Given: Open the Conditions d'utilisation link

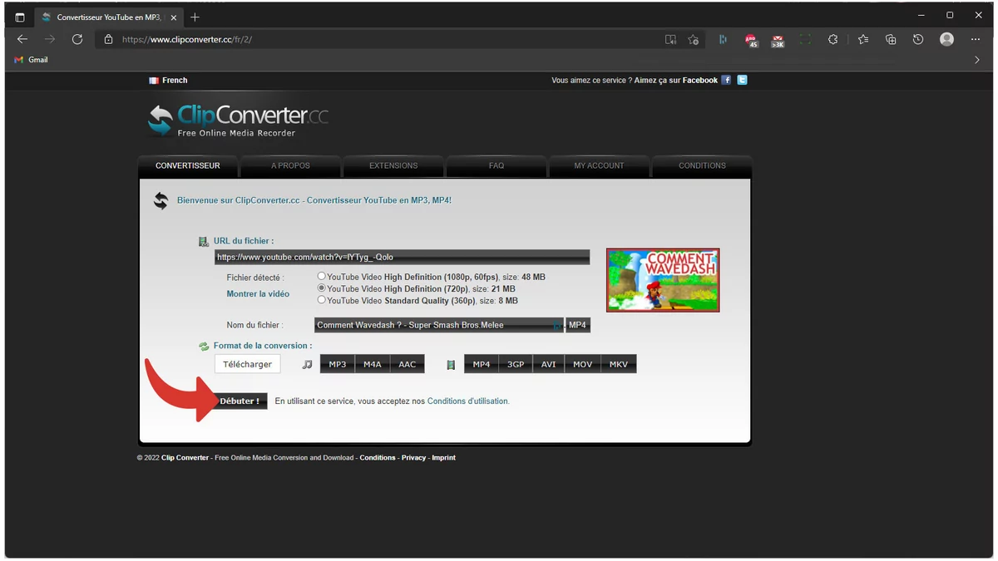Looking at the screenshot, I should (x=467, y=401).
